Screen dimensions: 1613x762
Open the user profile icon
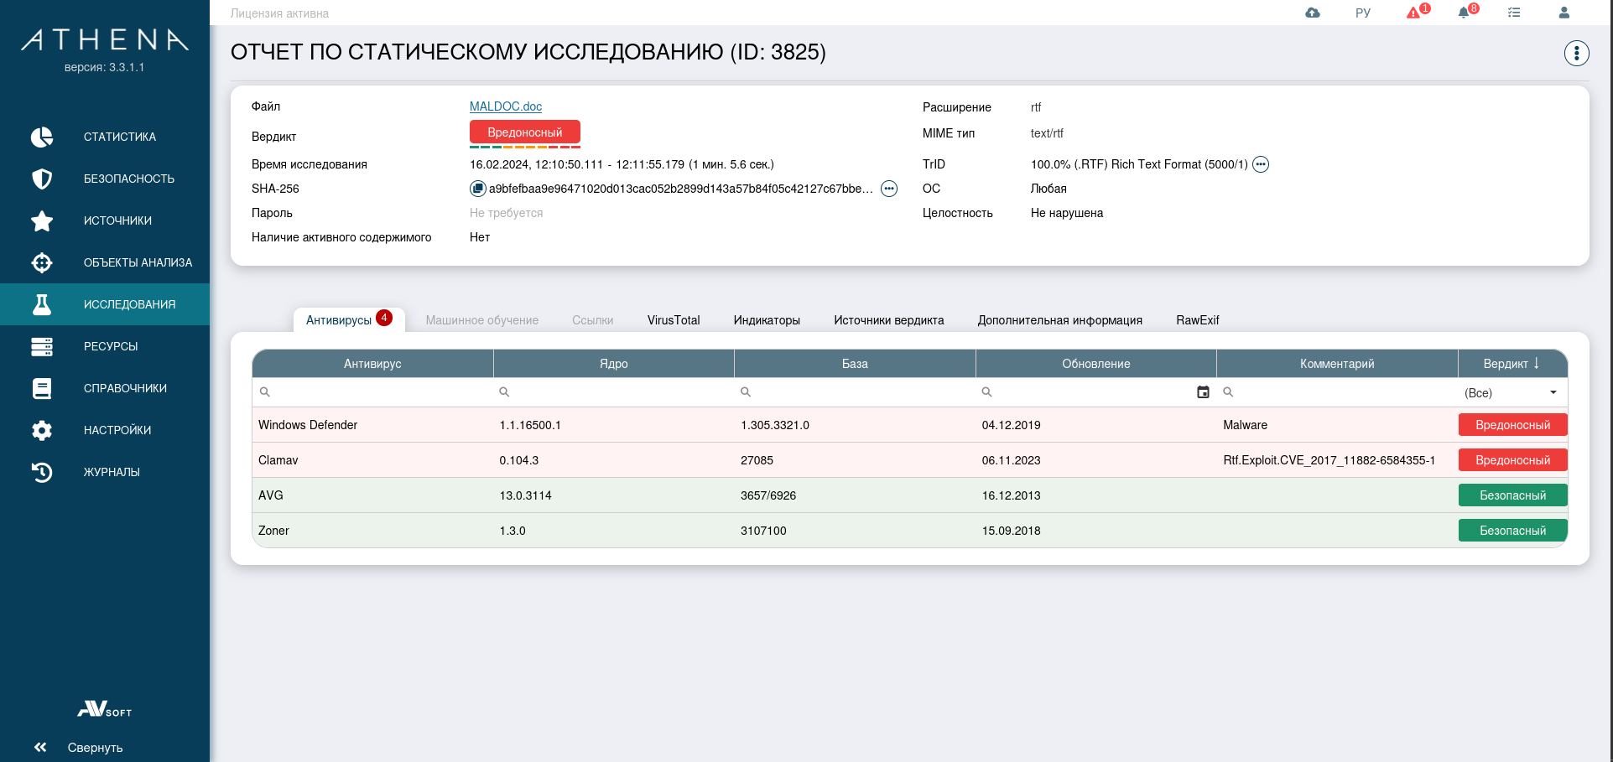(1564, 13)
